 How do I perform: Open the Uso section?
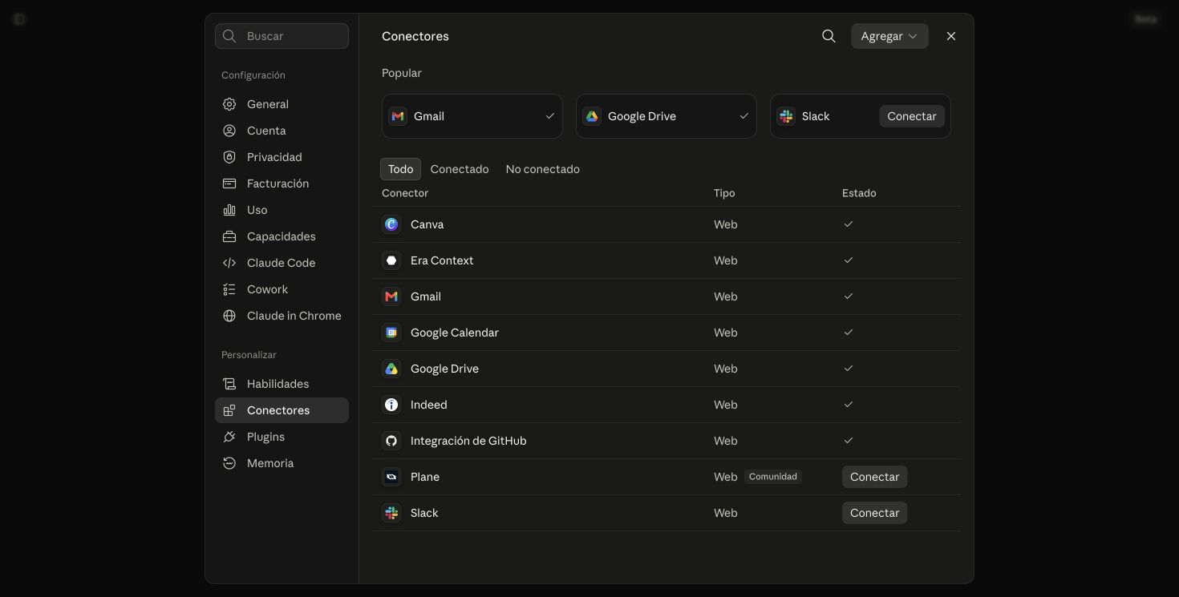(x=282, y=210)
